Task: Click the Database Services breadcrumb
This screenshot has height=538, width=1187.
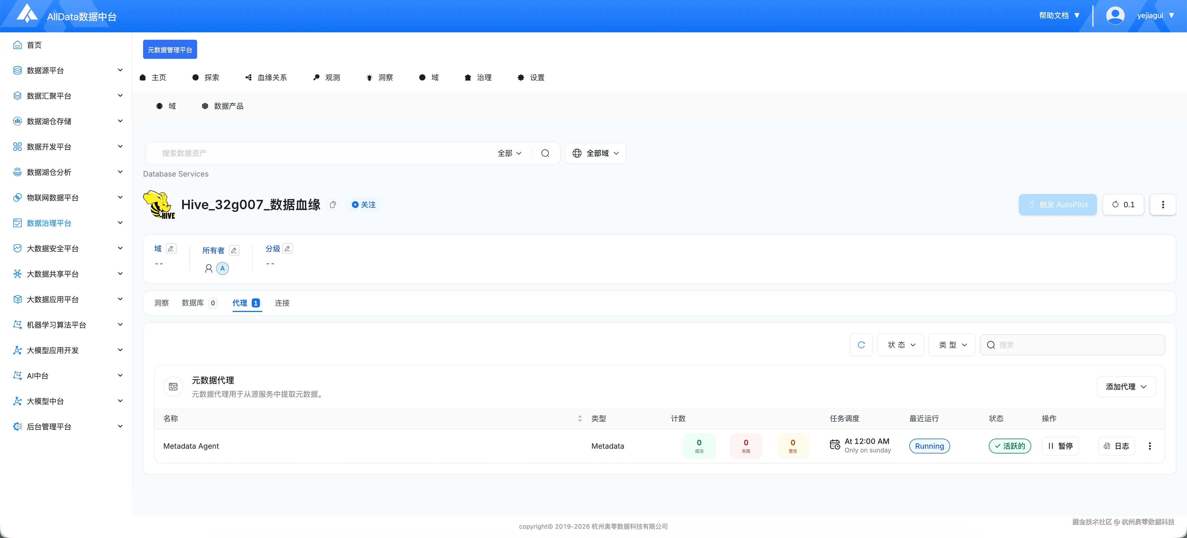Action: pyautogui.click(x=176, y=174)
